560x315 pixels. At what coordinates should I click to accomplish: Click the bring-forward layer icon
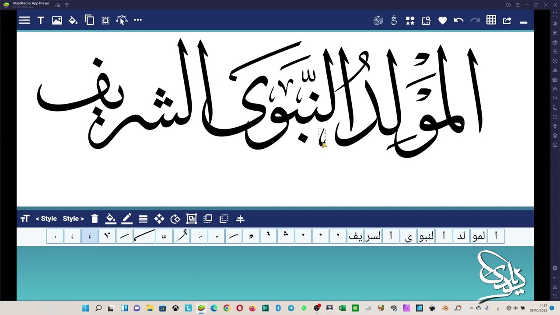(x=208, y=218)
